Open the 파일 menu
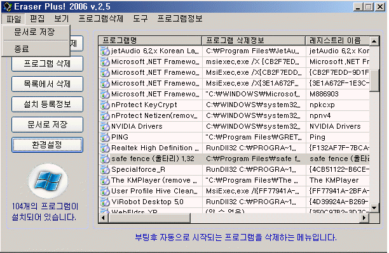The image size is (389, 253). point(13,19)
